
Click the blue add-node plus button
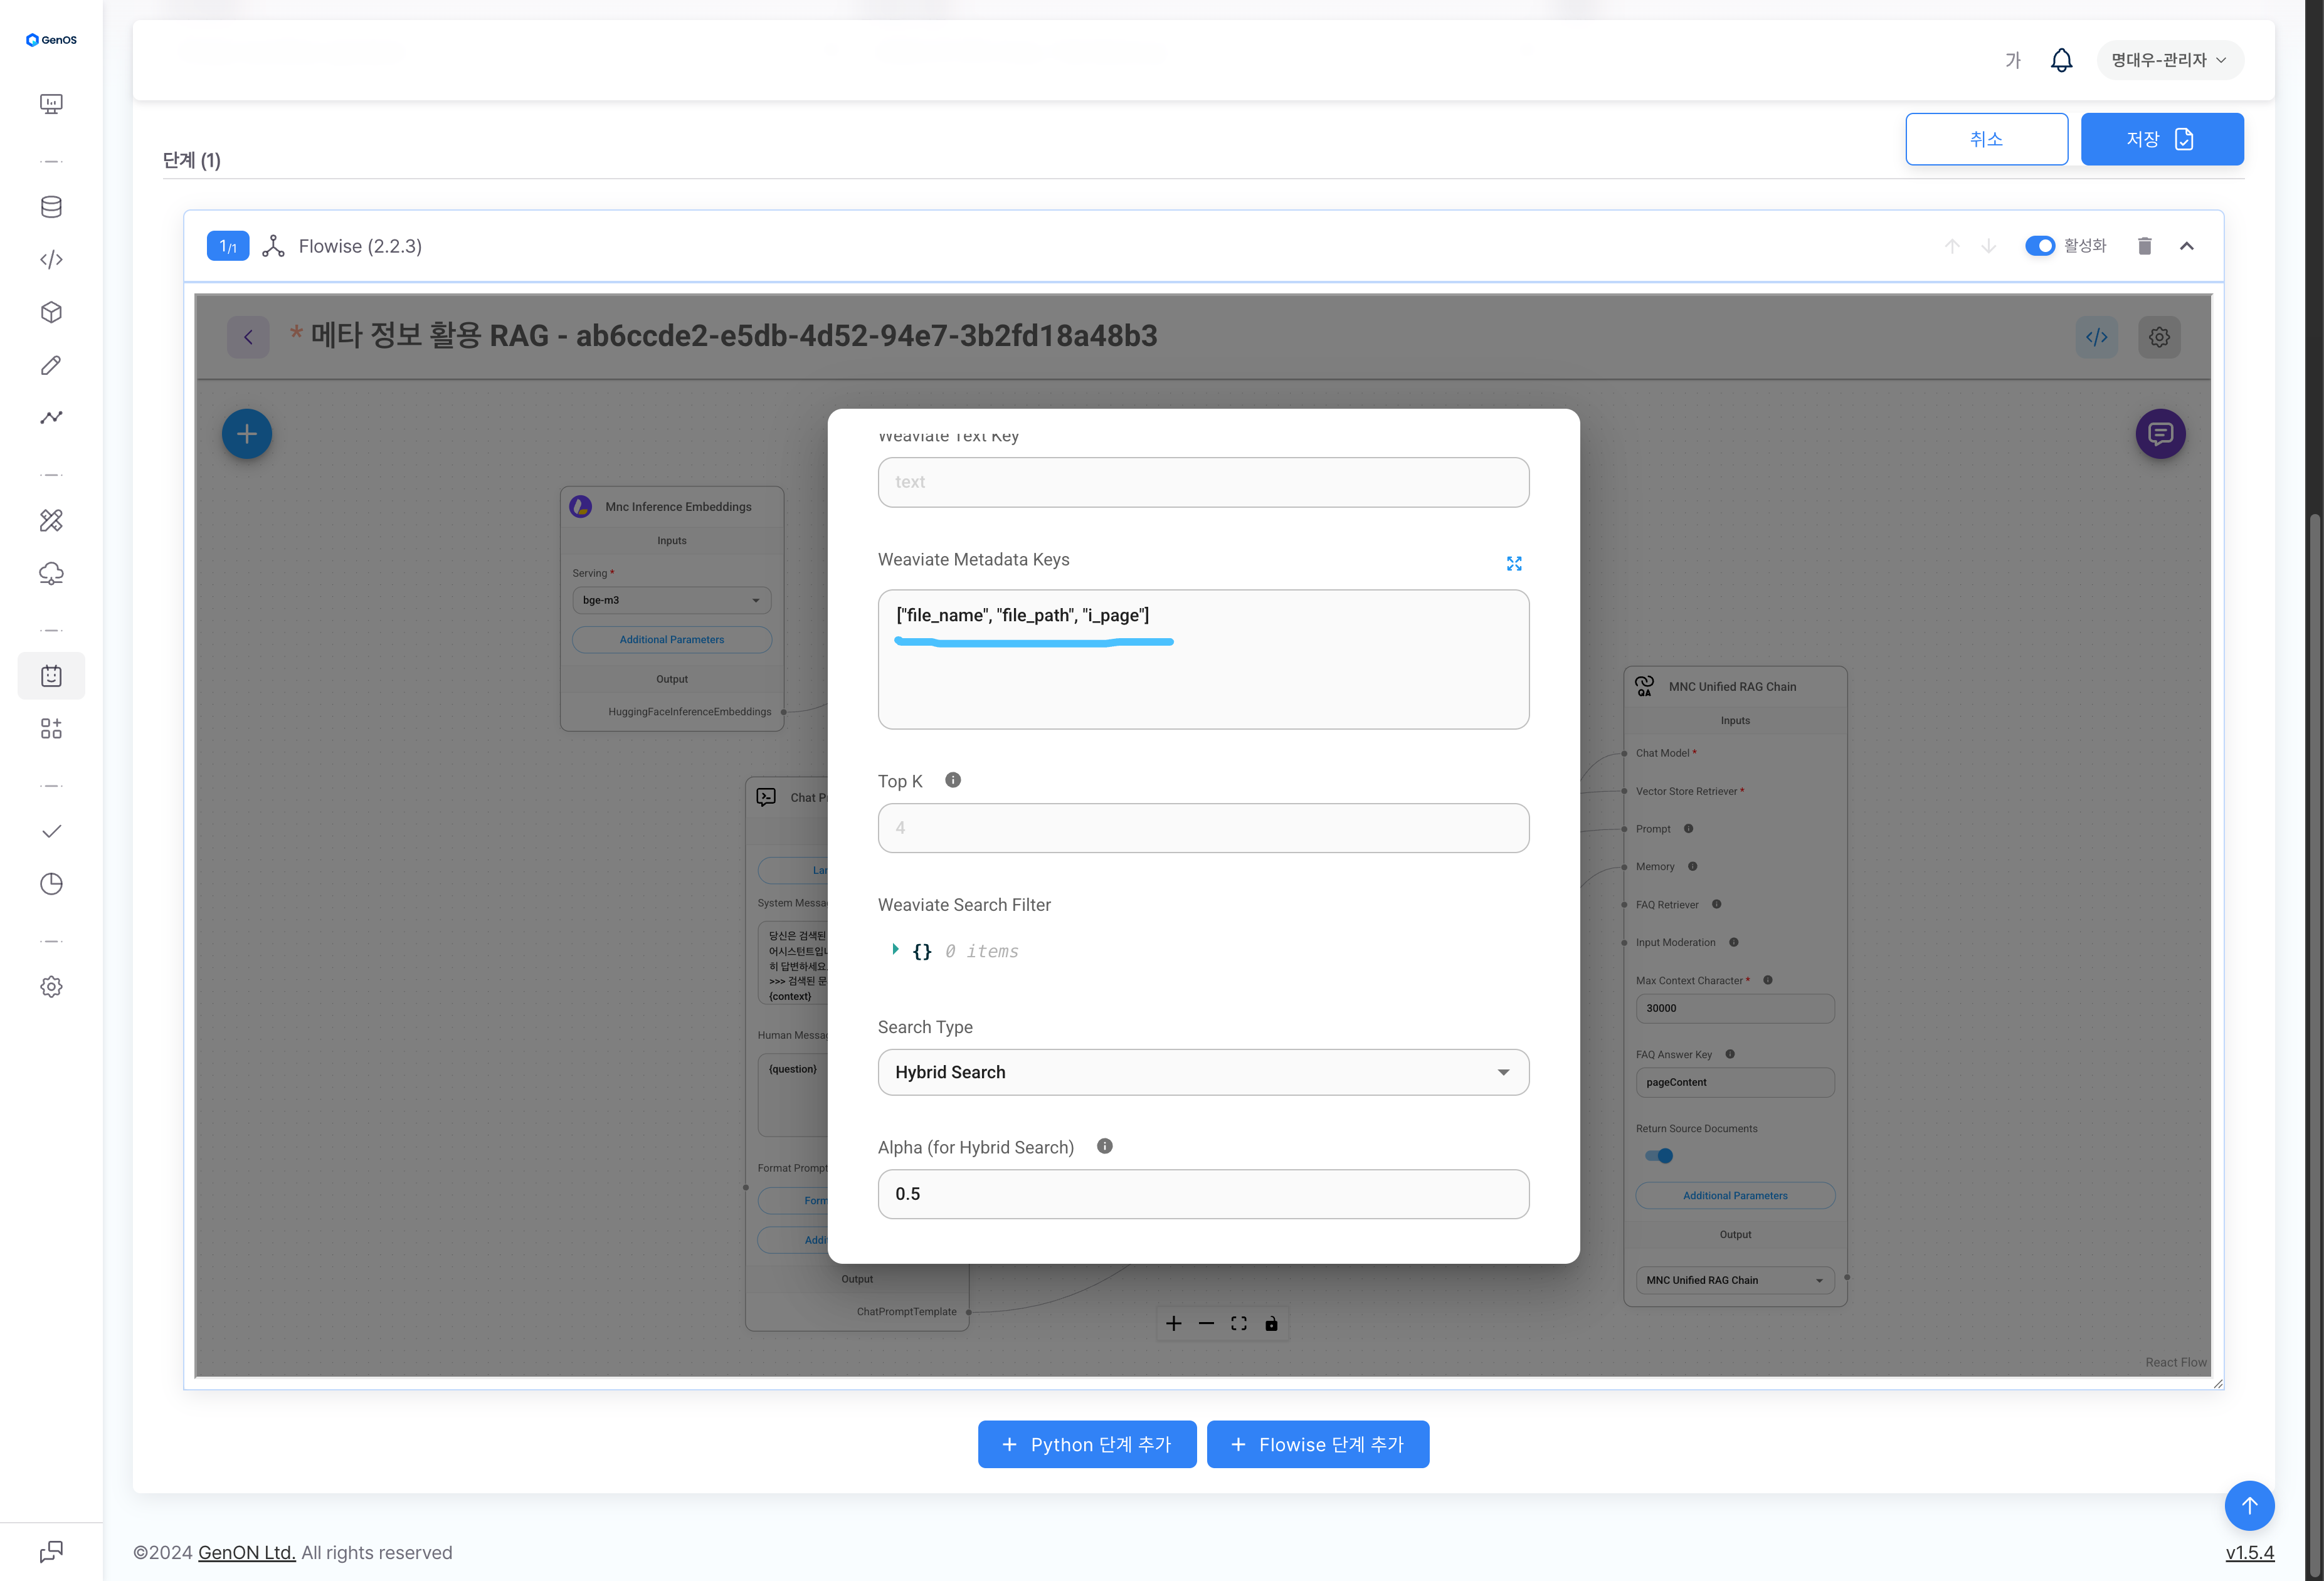[247, 434]
